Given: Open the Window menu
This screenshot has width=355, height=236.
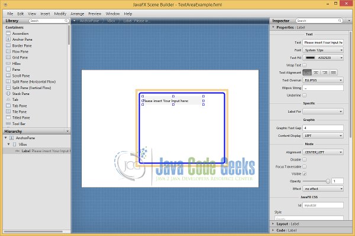Looking at the screenshot, I should click(112, 14).
